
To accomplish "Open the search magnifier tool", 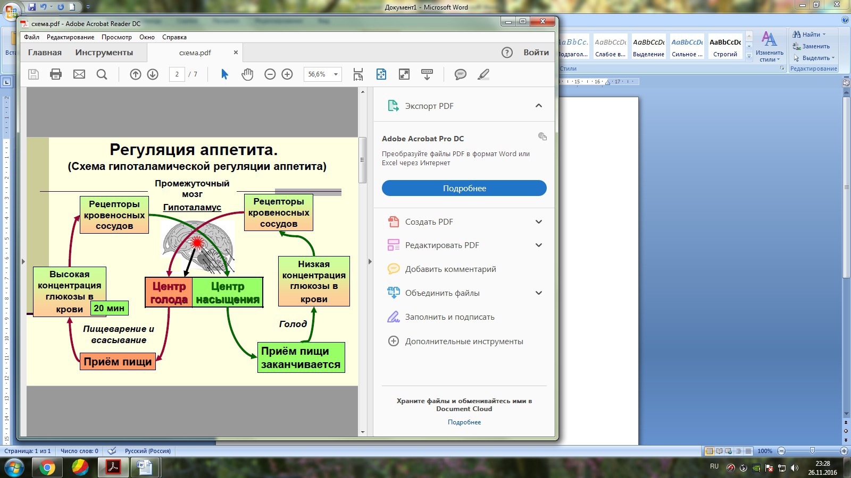I will pyautogui.click(x=102, y=74).
